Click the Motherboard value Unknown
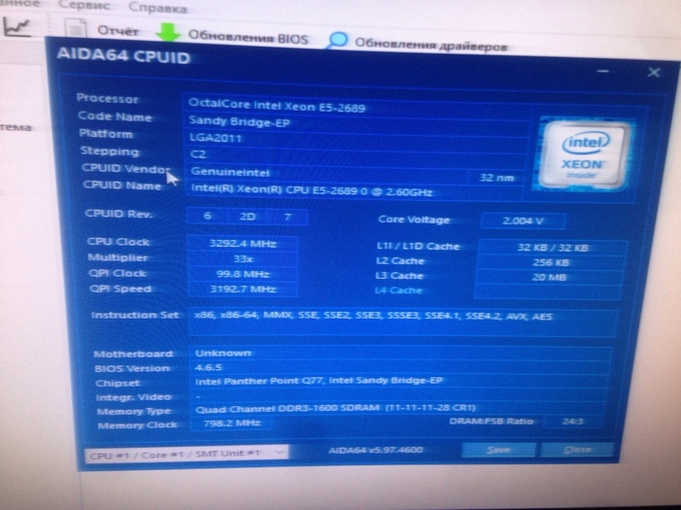681x510 pixels. pos(223,353)
